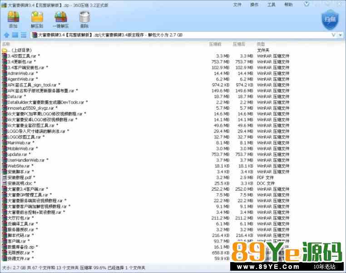Click the archive icon of AgentWeb.rar
The height and width of the screenshot is (273, 346).
pos(5,79)
